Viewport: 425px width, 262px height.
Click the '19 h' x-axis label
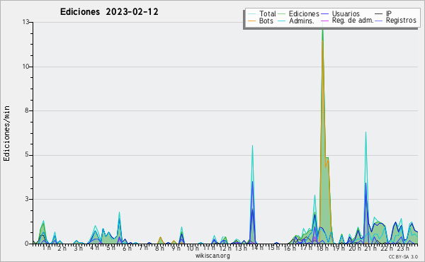pyautogui.click(x=339, y=248)
